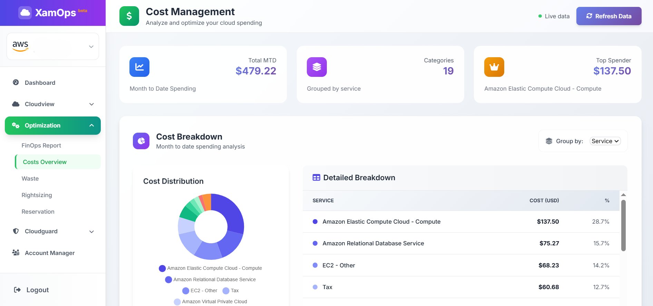
Task: Toggle Amazon Relational Database Service legend entry
Action: click(210, 279)
